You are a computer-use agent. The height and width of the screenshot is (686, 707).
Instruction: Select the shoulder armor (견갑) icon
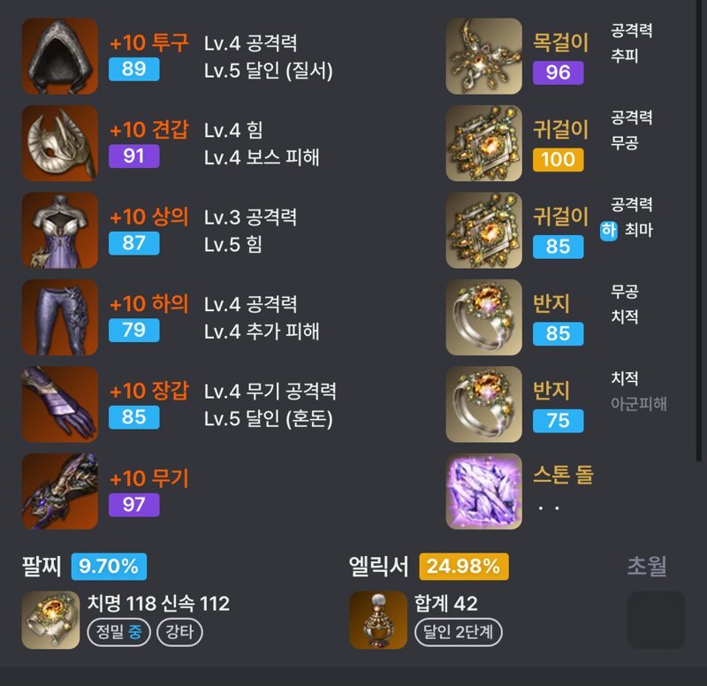59,143
